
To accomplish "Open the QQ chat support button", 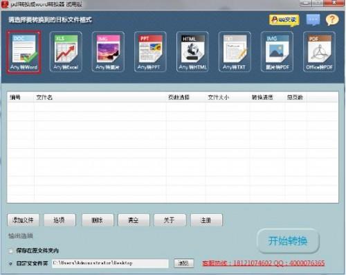I will point(284,20).
